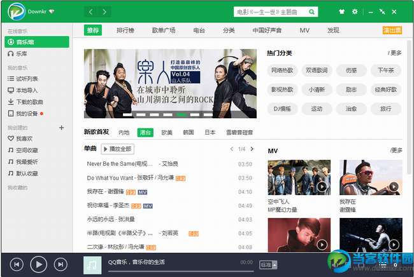The height and width of the screenshot is (277, 414).
Task: Switch to mini mode icon
Action: tap(382, 11)
